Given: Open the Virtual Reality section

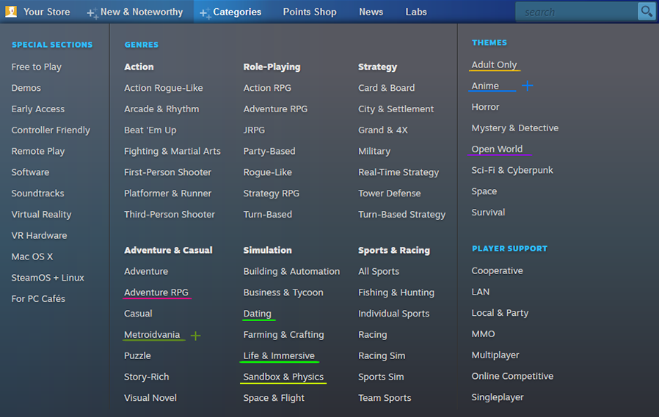Looking at the screenshot, I should (41, 215).
